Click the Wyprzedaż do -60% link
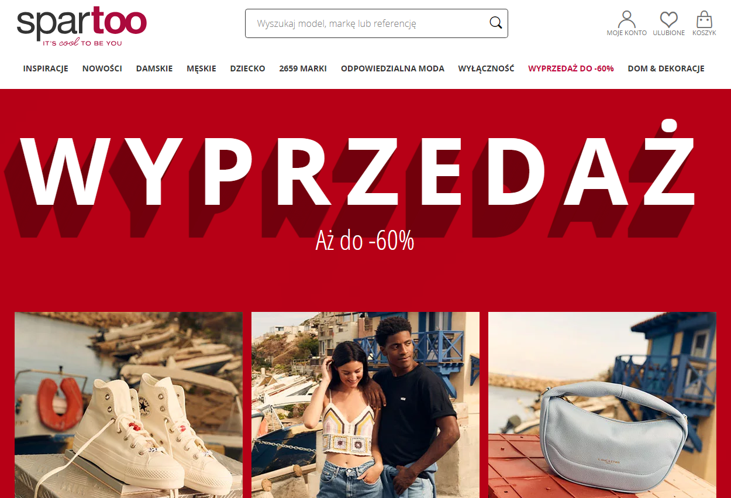The image size is (731, 498). click(571, 68)
